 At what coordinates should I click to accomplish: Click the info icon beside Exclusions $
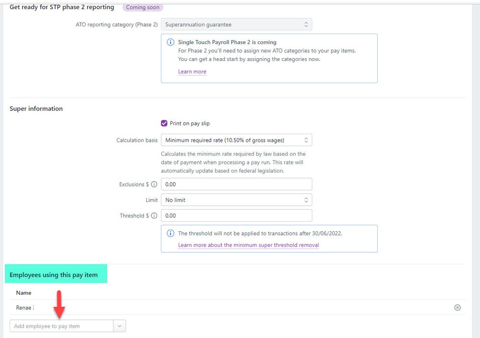[154, 184]
